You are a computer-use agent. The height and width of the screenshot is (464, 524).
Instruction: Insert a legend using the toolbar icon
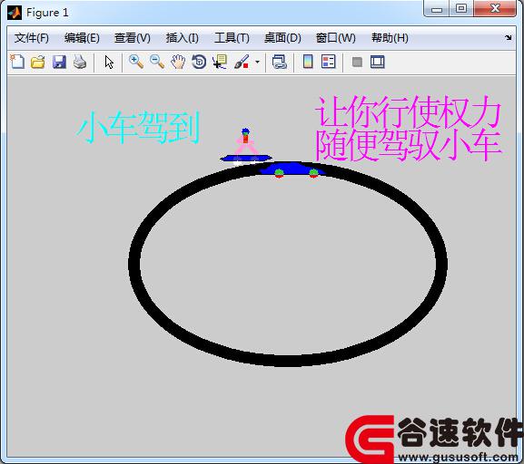(x=328, y=62)
